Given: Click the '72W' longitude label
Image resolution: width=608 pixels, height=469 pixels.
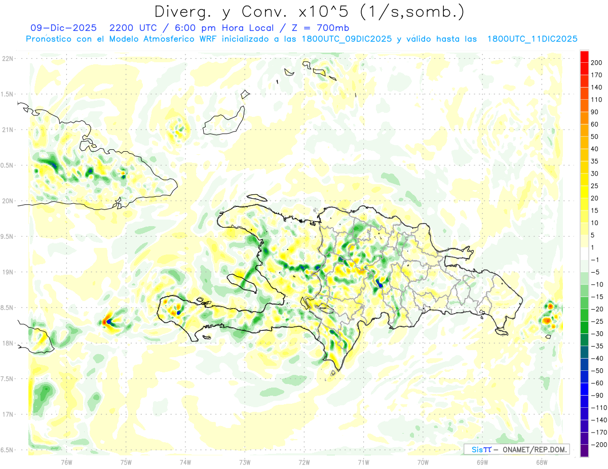Looking at the screenshot, I should 304,461.
